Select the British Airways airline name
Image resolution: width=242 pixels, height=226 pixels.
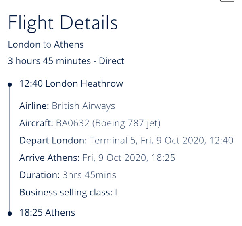click(83, 106)
